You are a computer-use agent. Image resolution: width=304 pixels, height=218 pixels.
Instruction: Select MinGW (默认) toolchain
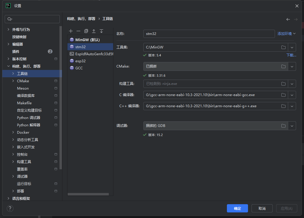click(x=90, y=40)
